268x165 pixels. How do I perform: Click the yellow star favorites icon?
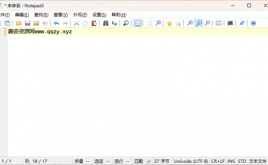click(170, 23)
